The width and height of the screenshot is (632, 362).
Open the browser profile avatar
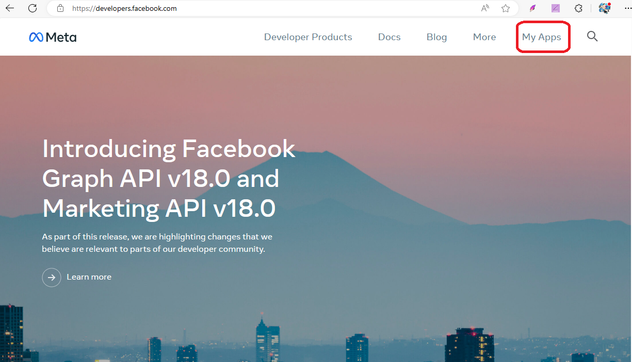[x=605, y=8]
